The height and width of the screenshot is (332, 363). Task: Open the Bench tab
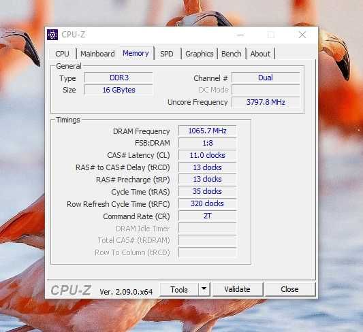coord(232,54)
